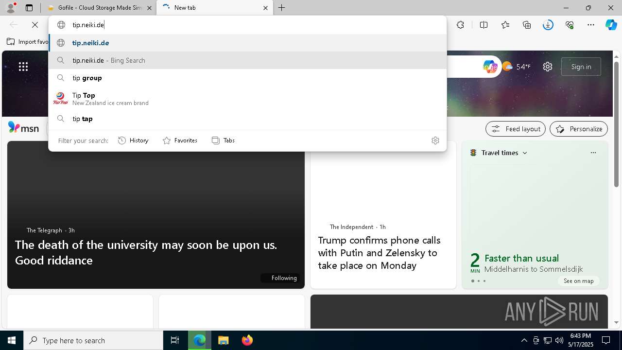This screenshot has width=622, height=350.
Task: Open the Collections icon
Action: click(527, 25)
